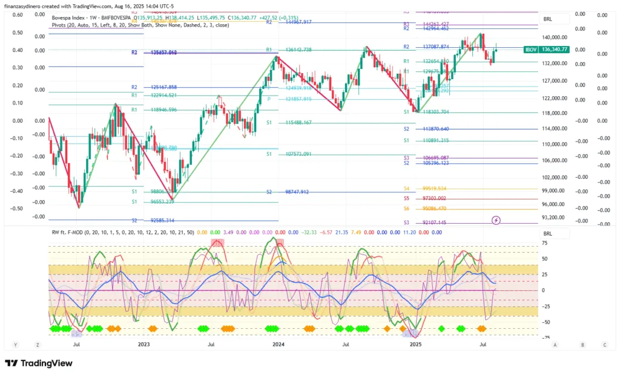Click the R2 137087.874 pivot level
This screenshot has width=620, height=376.
coord(426,47)
